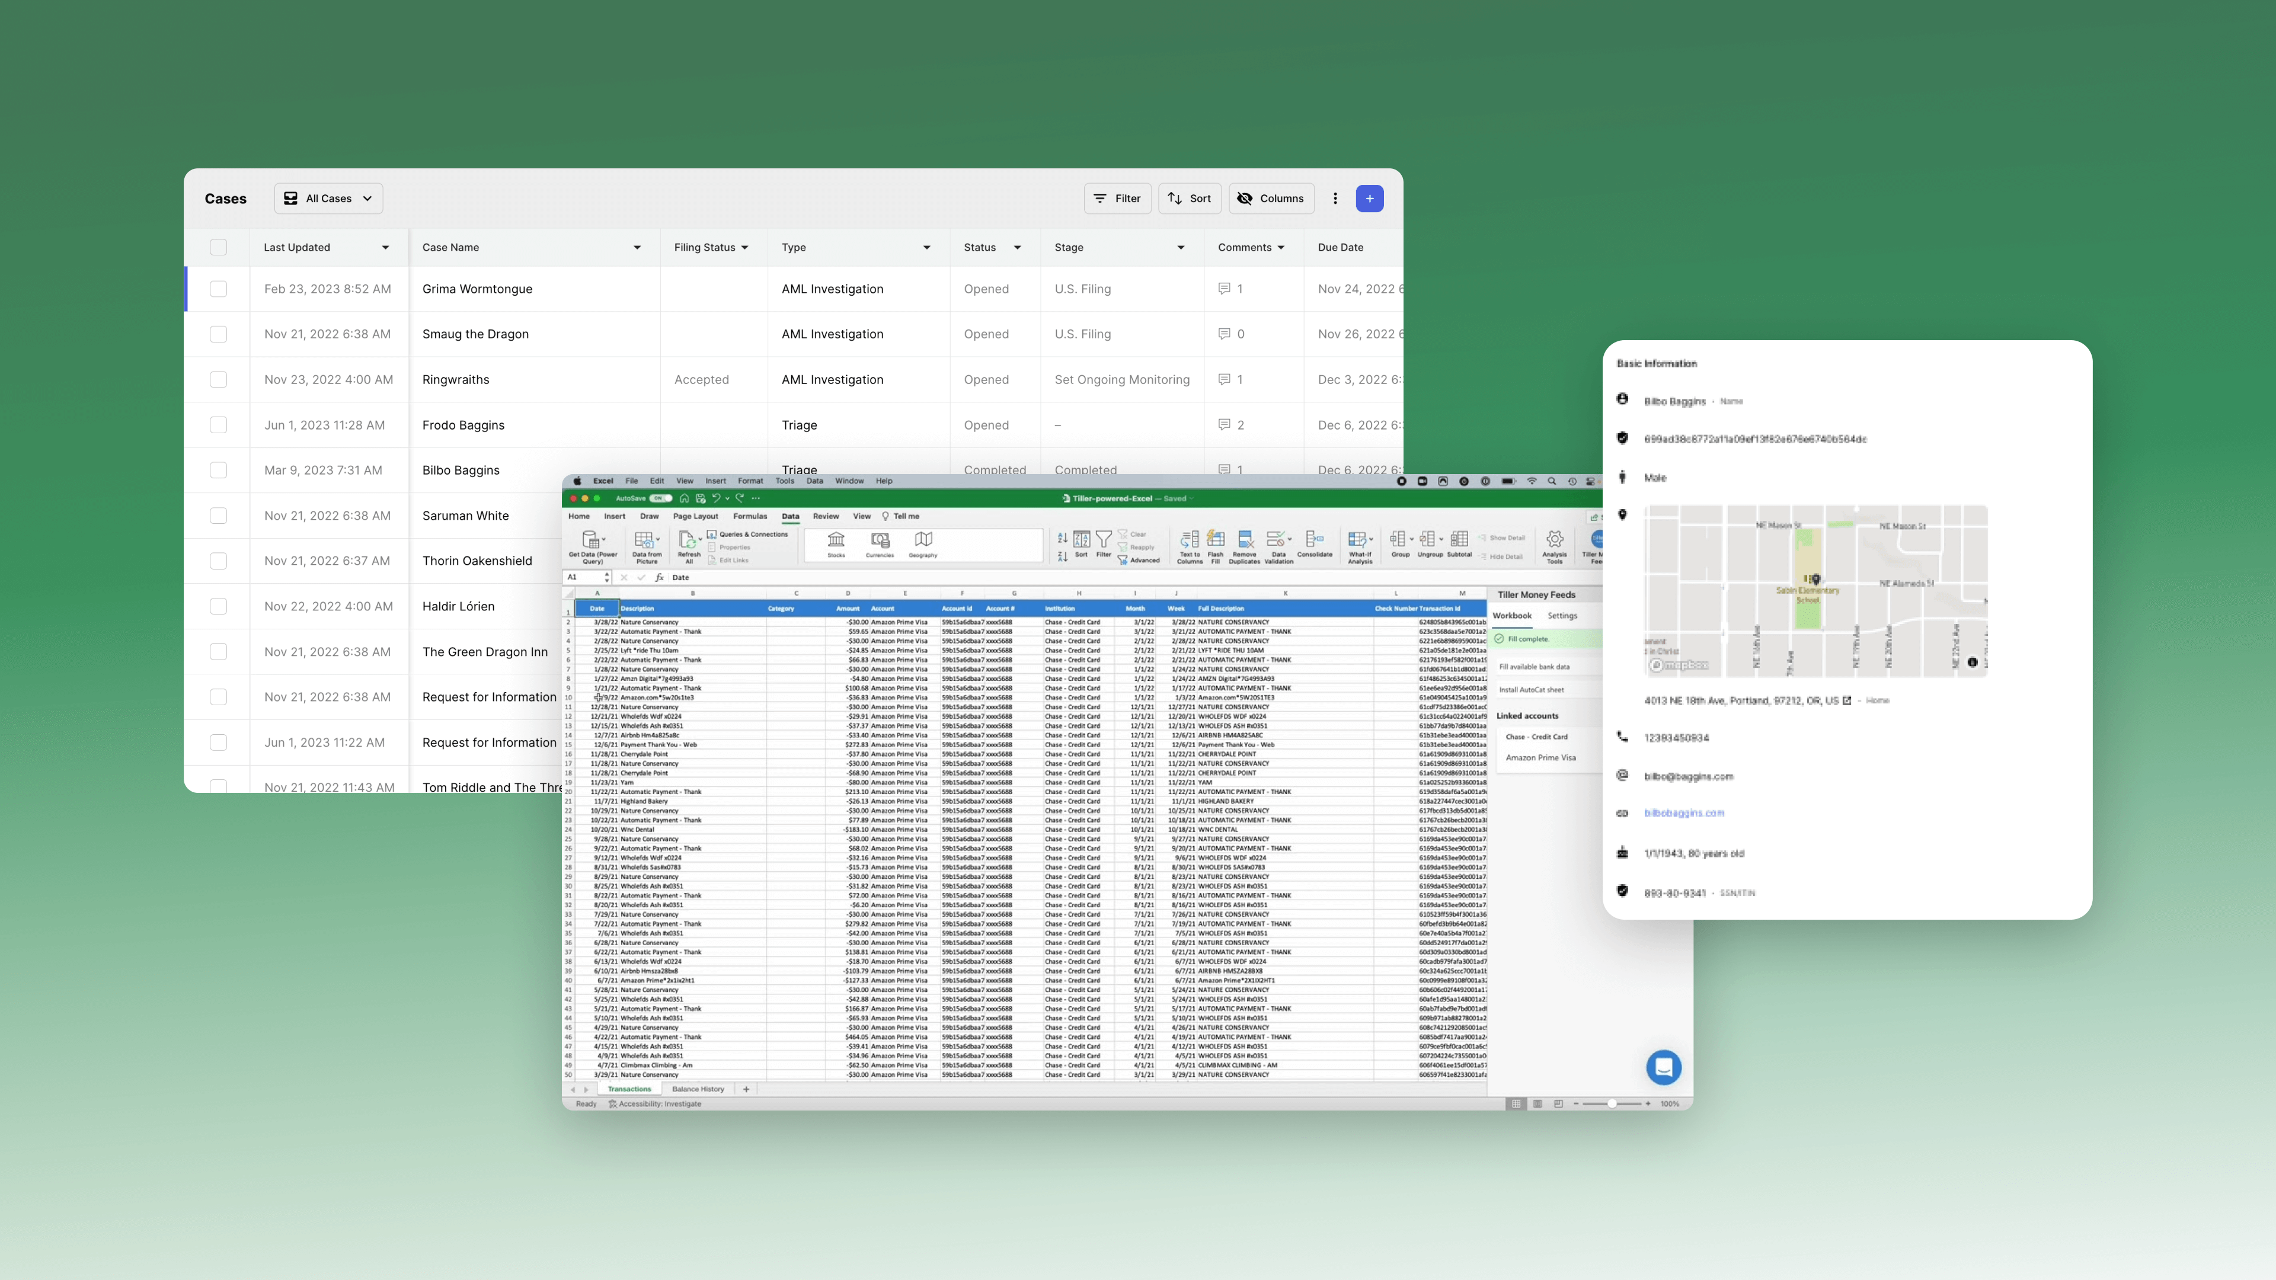Viewport: 2276px width, 1280px height.
Task: Click the chat bubble icon in bottom right
Action: click(x=1662, y=1067)
